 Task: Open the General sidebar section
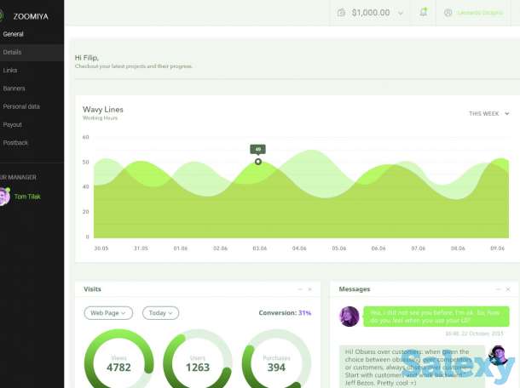point(14,34)
